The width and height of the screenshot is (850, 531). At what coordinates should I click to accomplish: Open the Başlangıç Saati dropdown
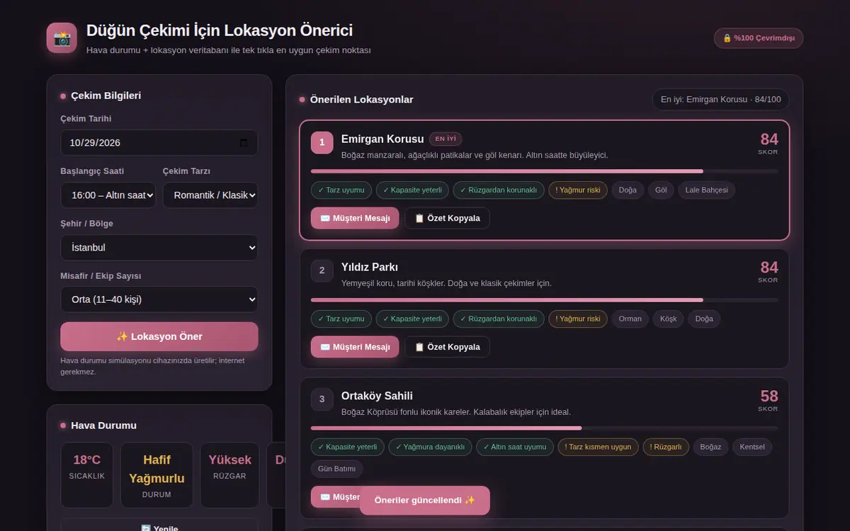[108, 195]
